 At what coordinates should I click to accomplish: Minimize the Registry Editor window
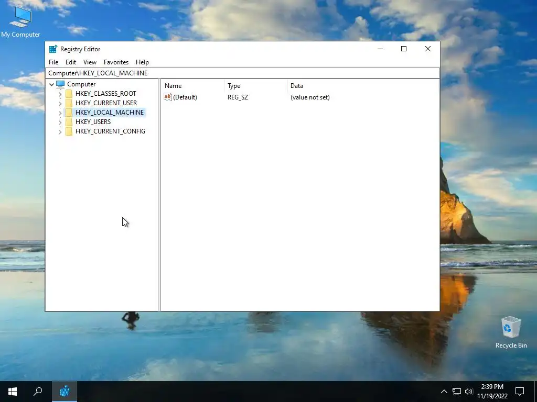point(380,49)
